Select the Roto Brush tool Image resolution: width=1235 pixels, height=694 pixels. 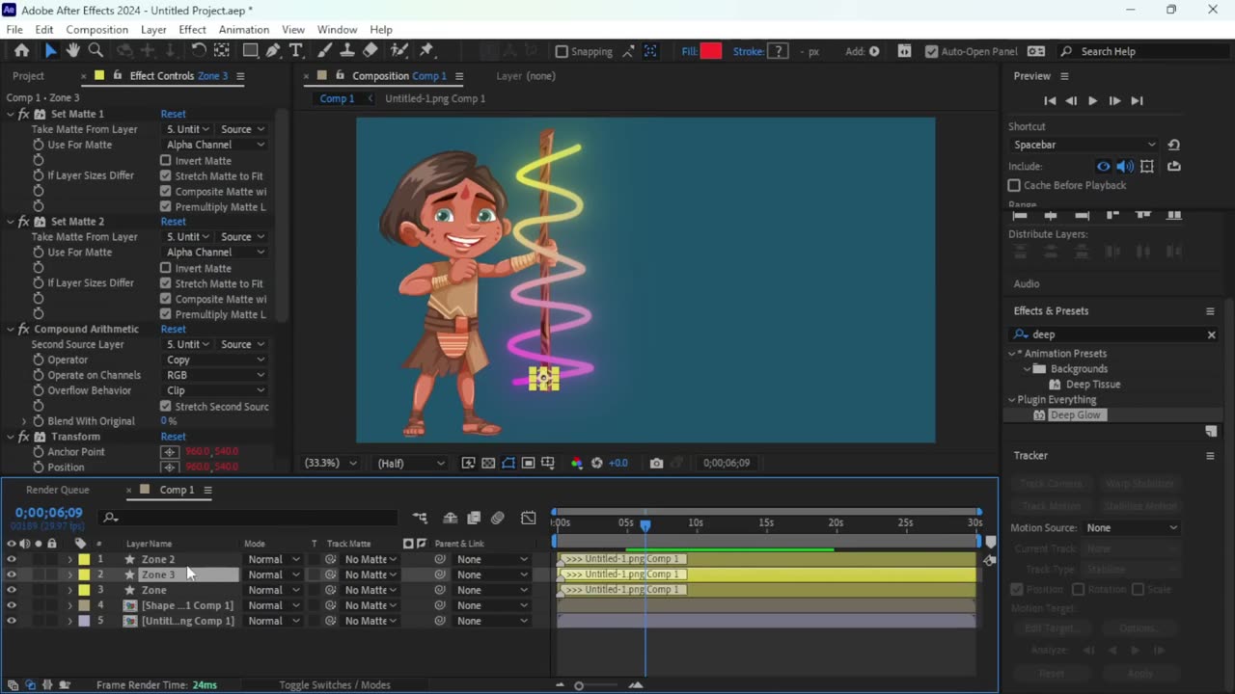coord(398,51)
